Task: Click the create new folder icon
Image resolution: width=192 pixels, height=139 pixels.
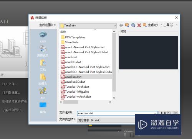Action: point(145,25)
